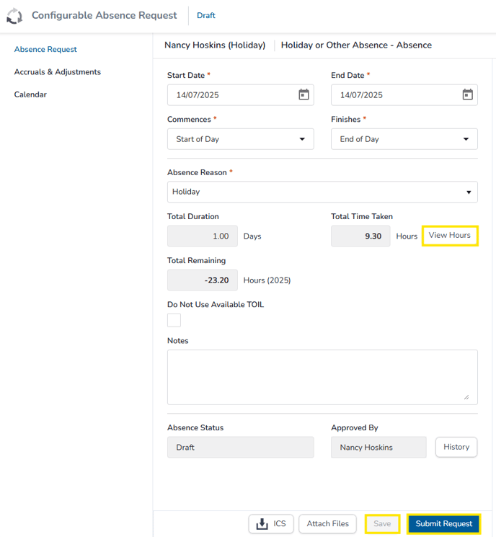Submit the absence request
The height and width of the screenshot is (537, 496).
click(443, 523)
